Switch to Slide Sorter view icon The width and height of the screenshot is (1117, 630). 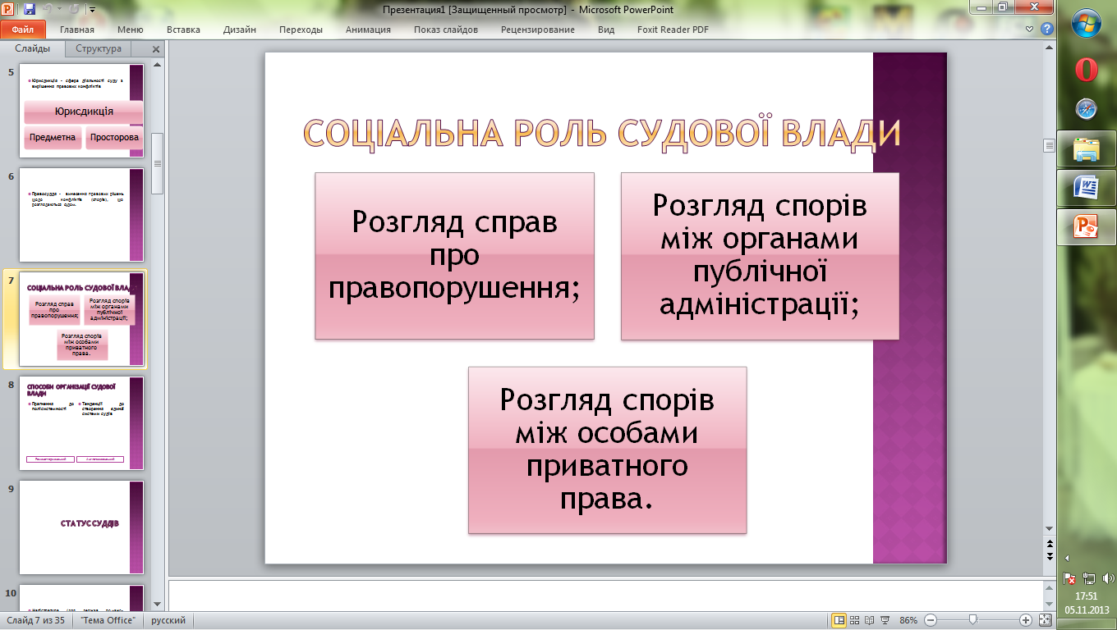coord(855,620)
